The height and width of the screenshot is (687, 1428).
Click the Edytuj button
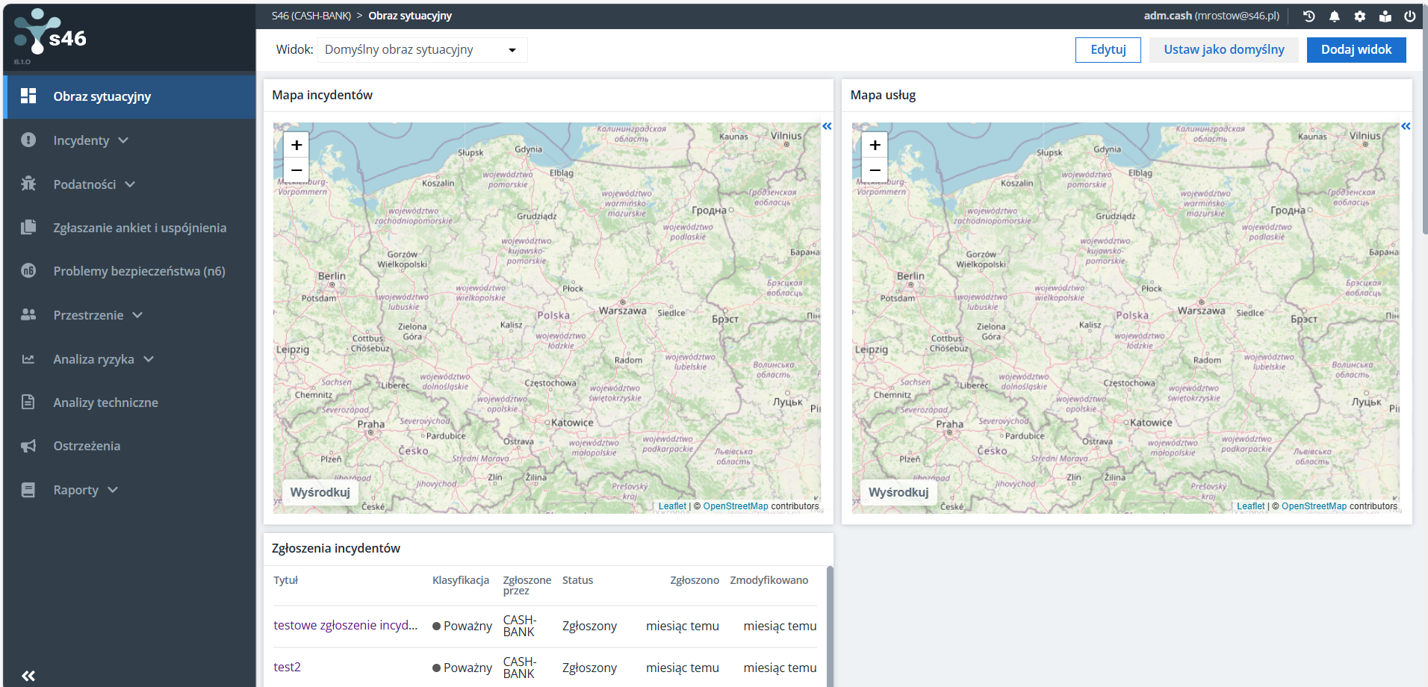pos(1108,50)
